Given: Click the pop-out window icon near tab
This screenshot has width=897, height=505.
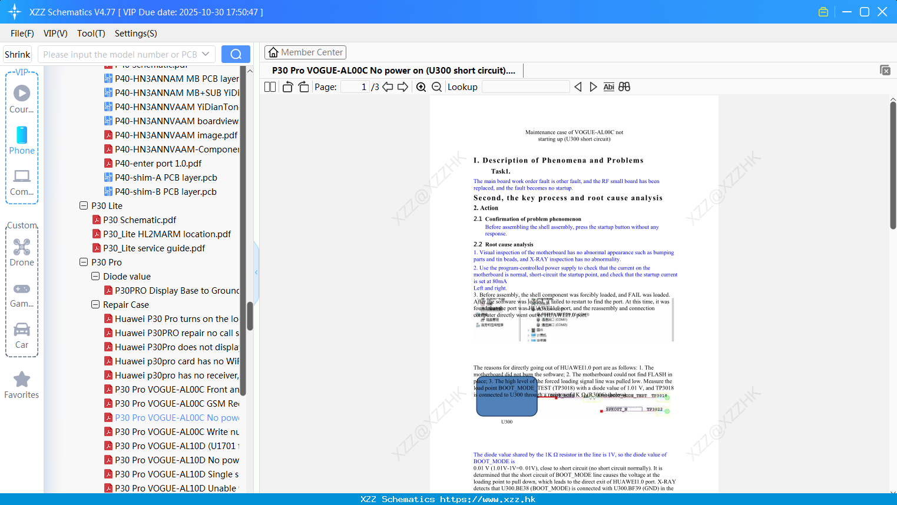Looking at the screenshot, I should [x=885, y=70].
